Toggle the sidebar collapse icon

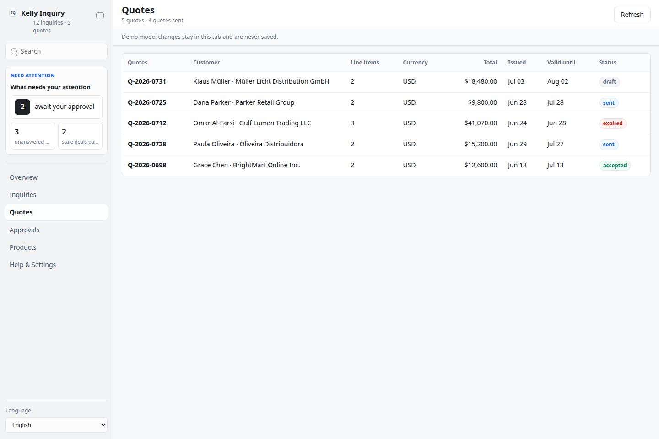click(100, 16)
